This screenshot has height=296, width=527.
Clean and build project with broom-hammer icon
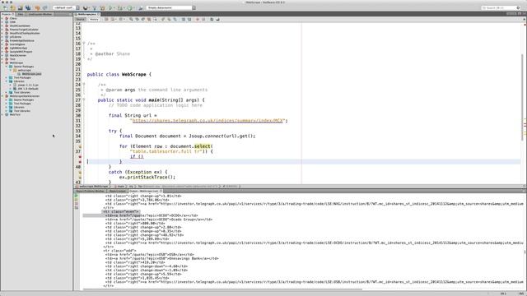point(102,7)
